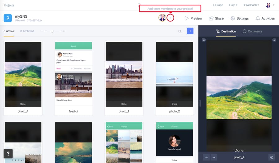The image size is (279, 163).
Task: Open the iOS app link
Action: click(x=218, y=5)
